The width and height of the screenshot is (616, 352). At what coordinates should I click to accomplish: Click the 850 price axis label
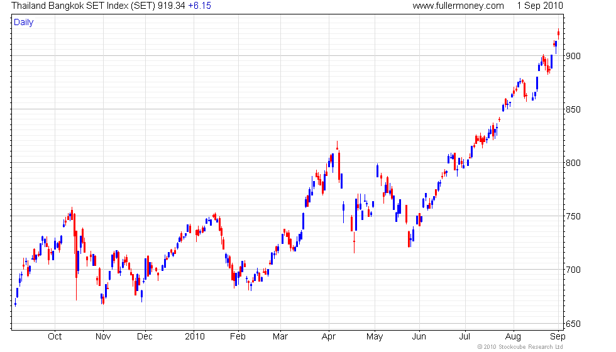(573, 109)
